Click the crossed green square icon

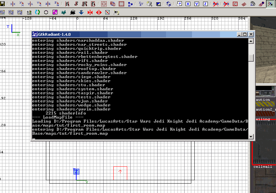pos(107,12)
